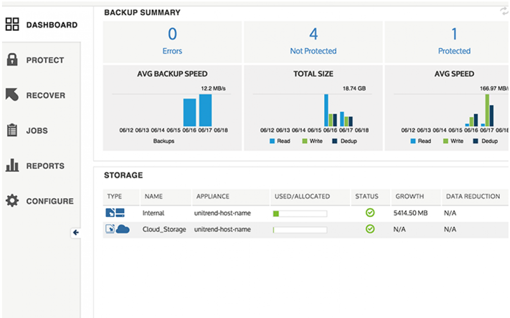Viewport: 510px width, 318px height.
Task: Open the 1 Protected summary tile
Action: tap(454, 41)
